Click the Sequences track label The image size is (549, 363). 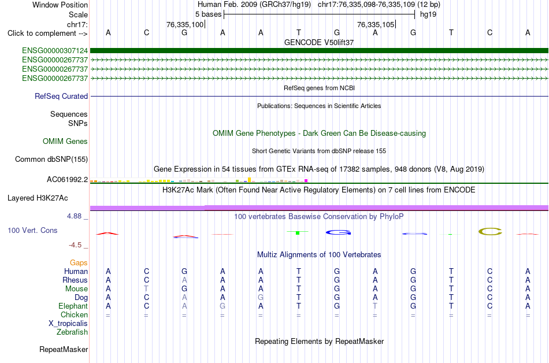tap(69, 114)
